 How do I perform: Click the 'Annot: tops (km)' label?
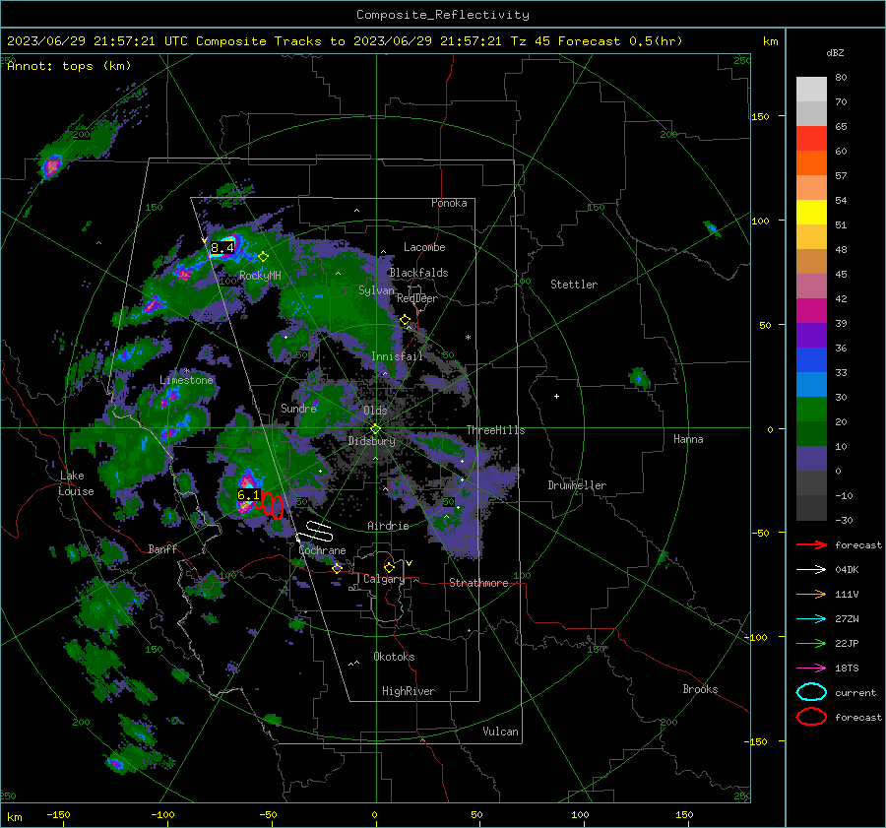pyautogui.click(x=69, y=66)
